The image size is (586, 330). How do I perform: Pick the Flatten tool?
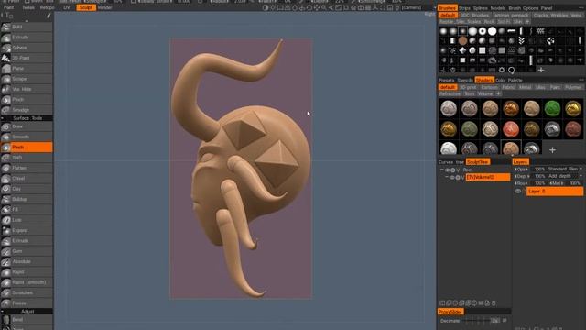[x=27, y=168]
